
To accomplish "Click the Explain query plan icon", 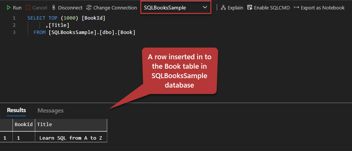I will (x=223, y=8).
